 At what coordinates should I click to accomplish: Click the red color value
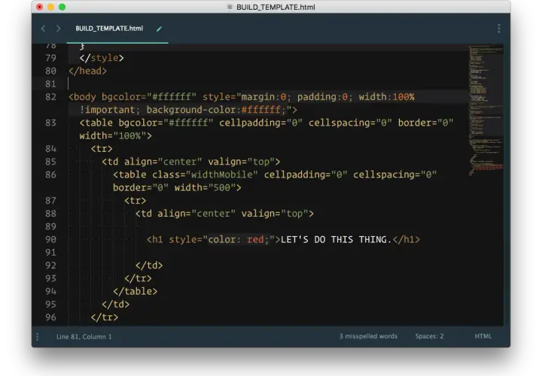point(255,240)
